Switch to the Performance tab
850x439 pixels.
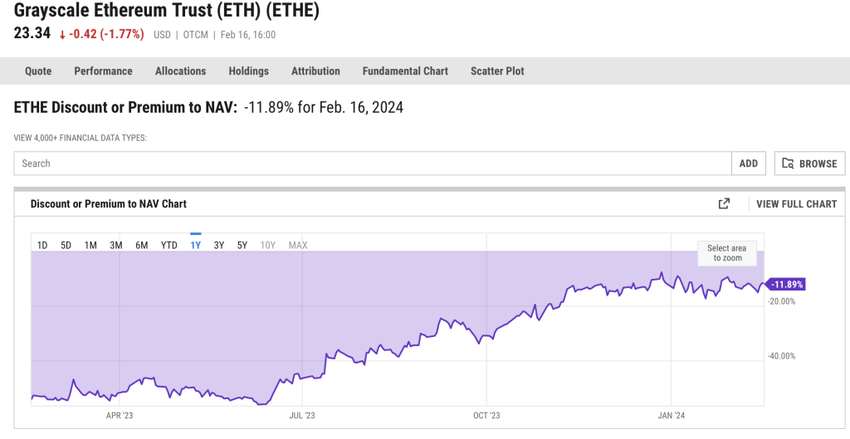(103, 71)
